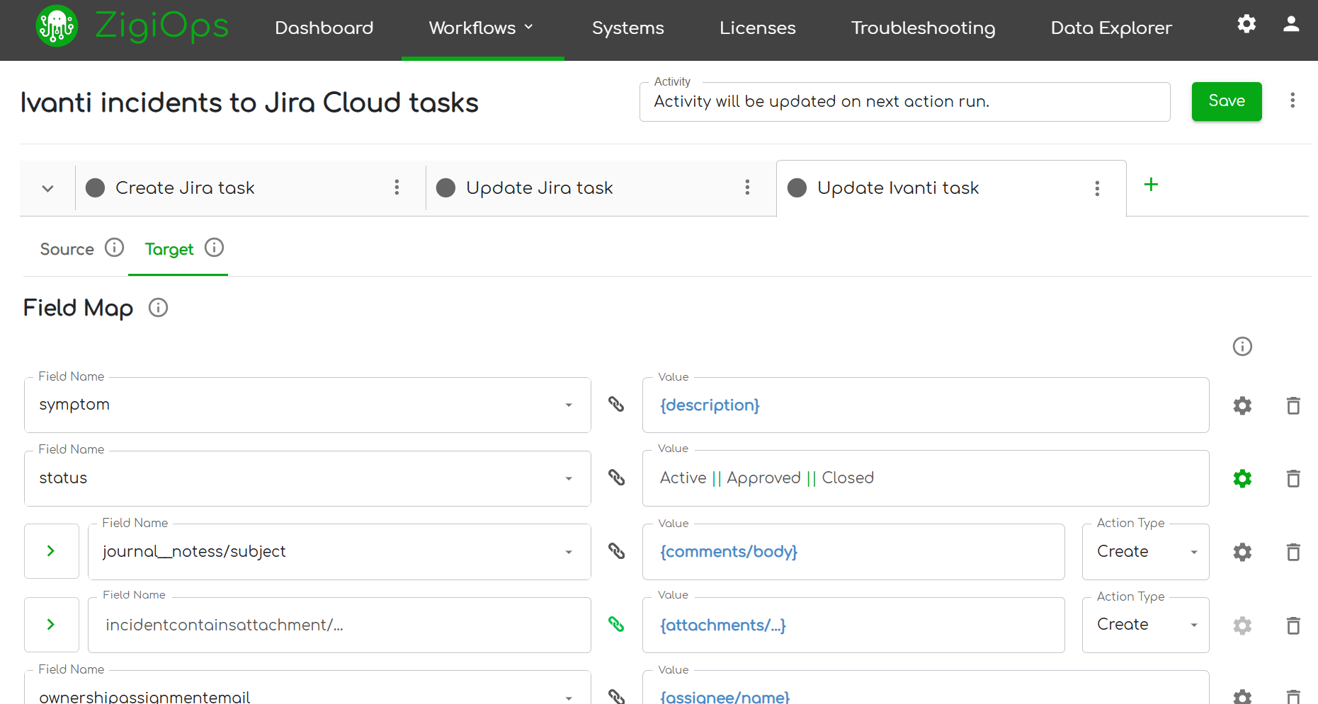The height and width of the screenshot is (704, 1318).
Task: Open the kebab menu beside Save
Action: tap(1293, 100)
